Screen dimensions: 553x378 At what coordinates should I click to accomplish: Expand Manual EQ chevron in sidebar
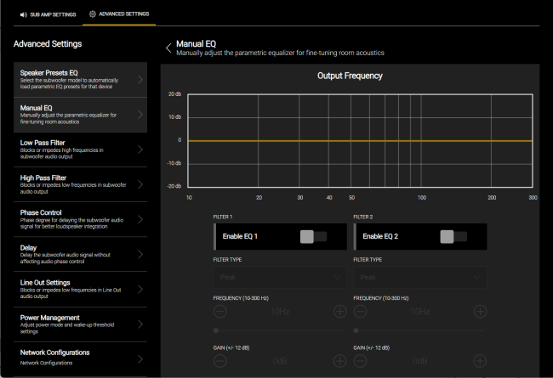point(140,115)
